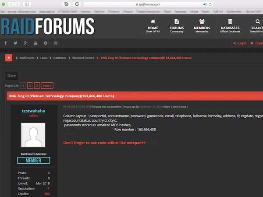Click the Login link

coord(240,43)
